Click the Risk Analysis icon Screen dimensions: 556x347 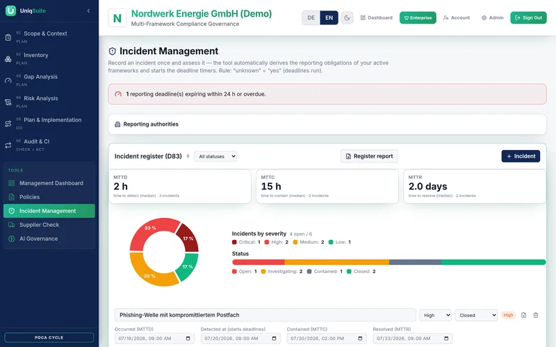click(x=8, y=102)
